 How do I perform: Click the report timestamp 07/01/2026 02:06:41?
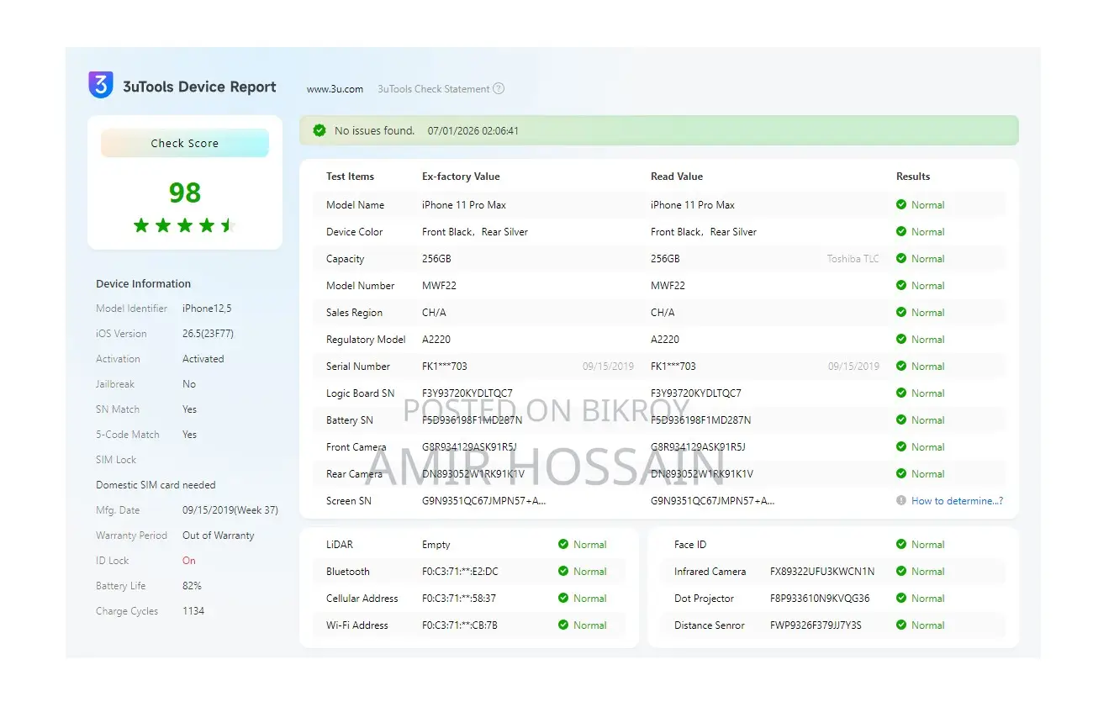(473, 130)
